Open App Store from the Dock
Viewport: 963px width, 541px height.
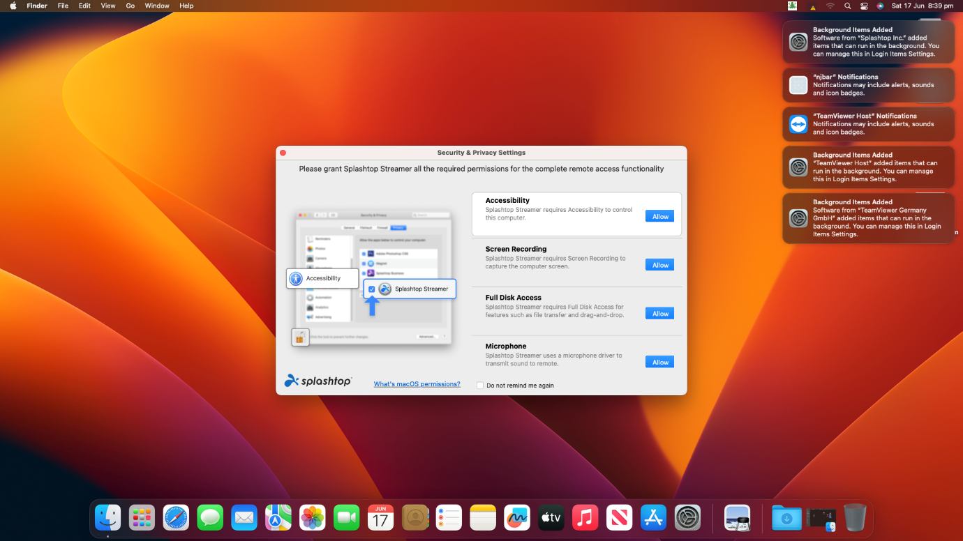coord(653,517)
